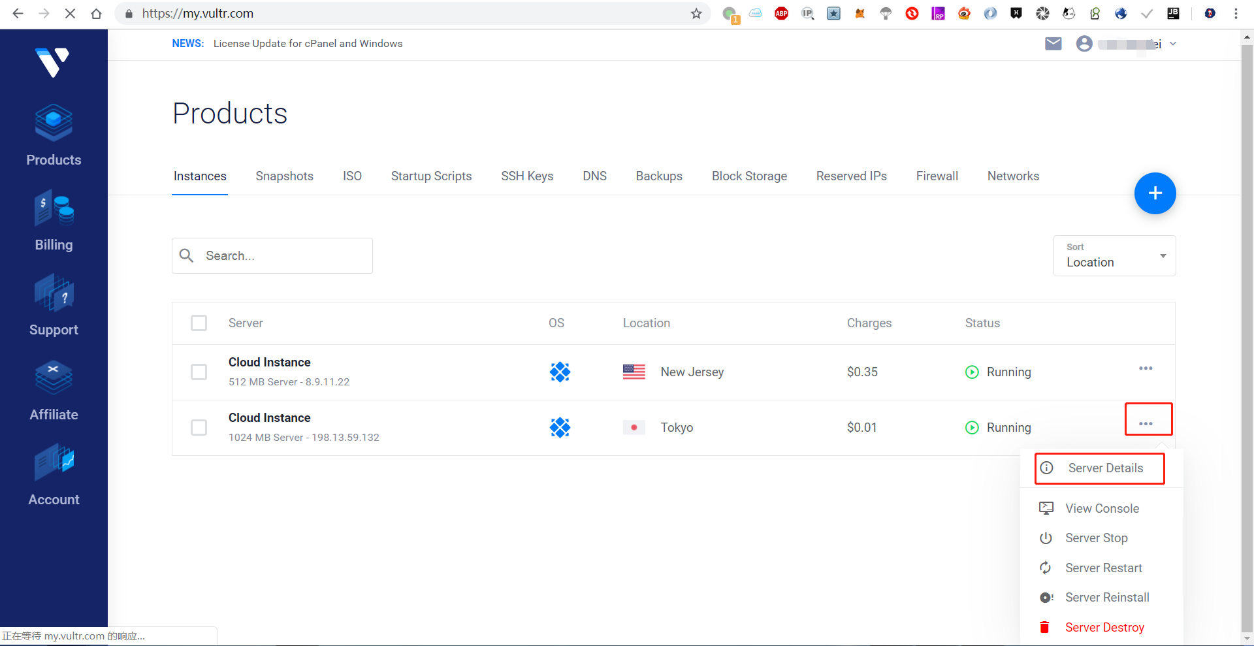
Task: Stop page loading with X button
Action: [70, 14]
